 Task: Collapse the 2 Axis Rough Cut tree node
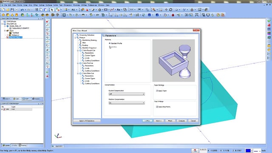(x=78, y=51)
